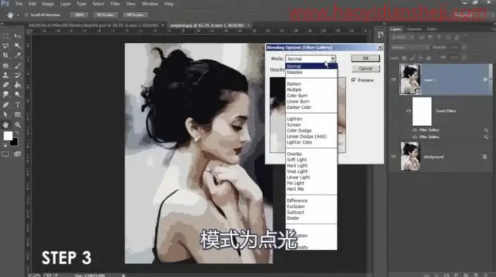Click Cancel in Blending Options dialog
496x277 pixels.
365,68
